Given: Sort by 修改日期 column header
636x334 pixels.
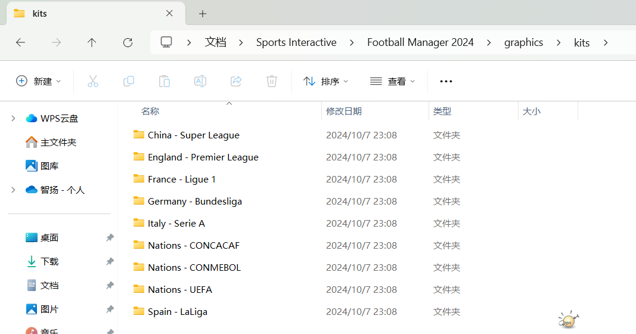Looking at the screenshot, I should tap(344, 111).
